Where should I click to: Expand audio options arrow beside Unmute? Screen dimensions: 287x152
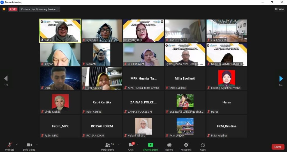click(16, 145)
